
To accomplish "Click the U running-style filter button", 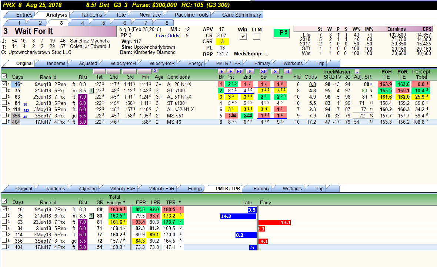I will coord(288,71).
